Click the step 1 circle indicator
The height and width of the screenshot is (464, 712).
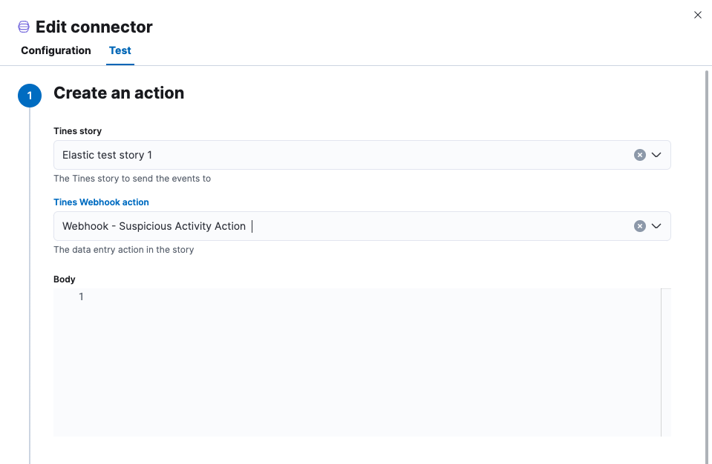30,96
